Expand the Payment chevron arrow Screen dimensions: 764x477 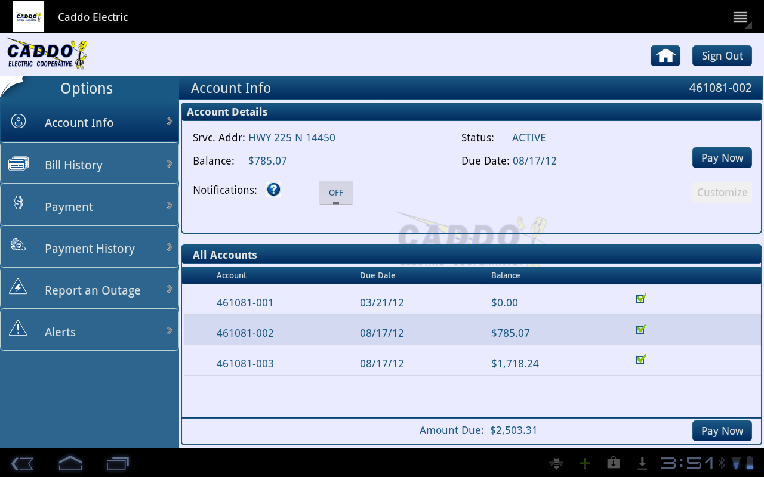(170, 205)
